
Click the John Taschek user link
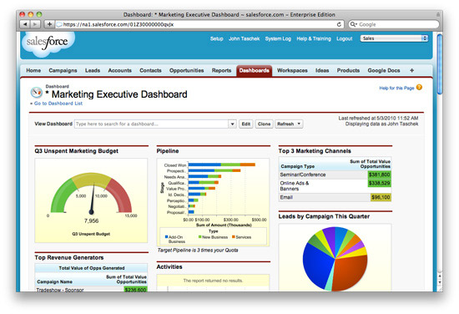245,38
